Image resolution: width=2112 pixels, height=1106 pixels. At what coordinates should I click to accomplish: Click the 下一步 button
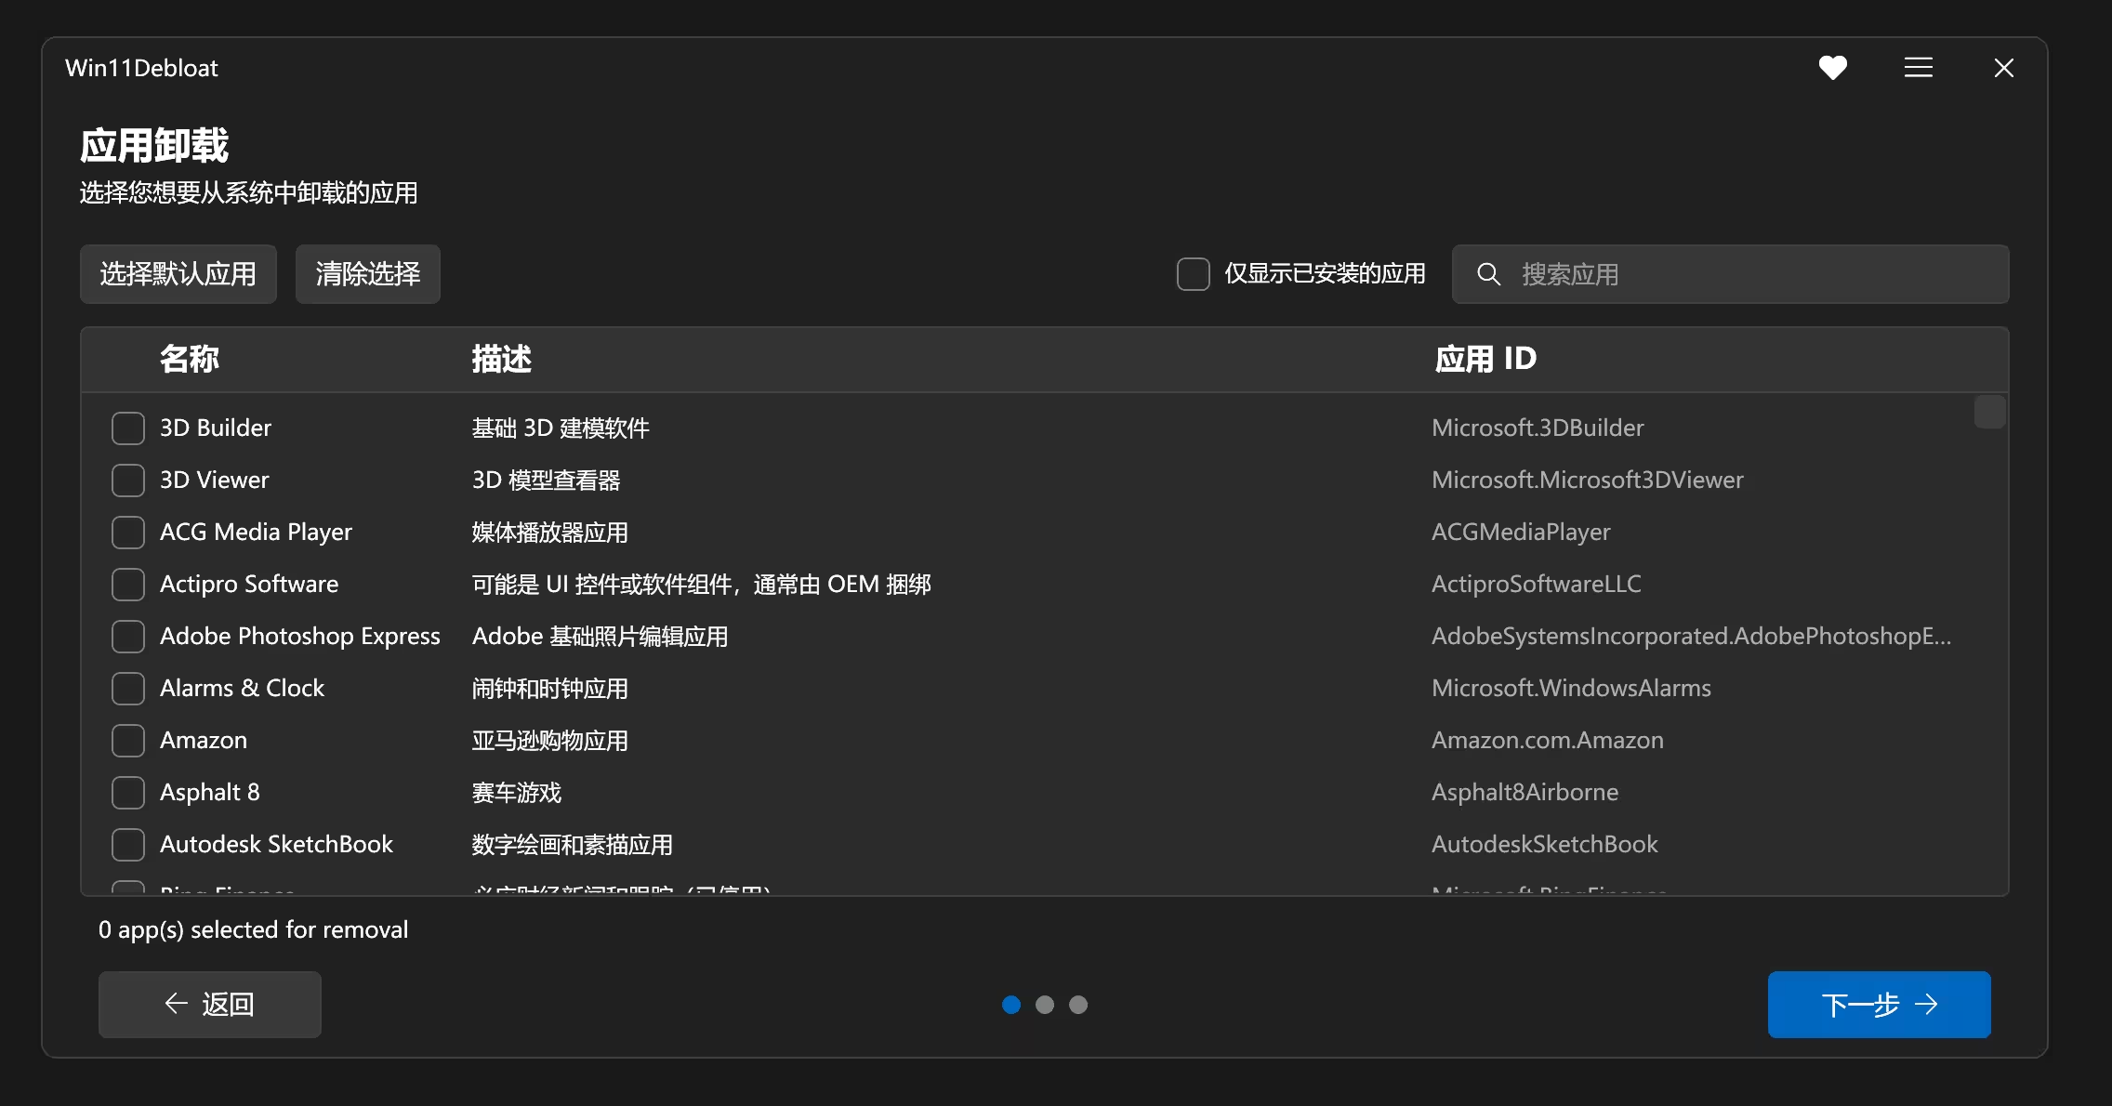1878,1005
